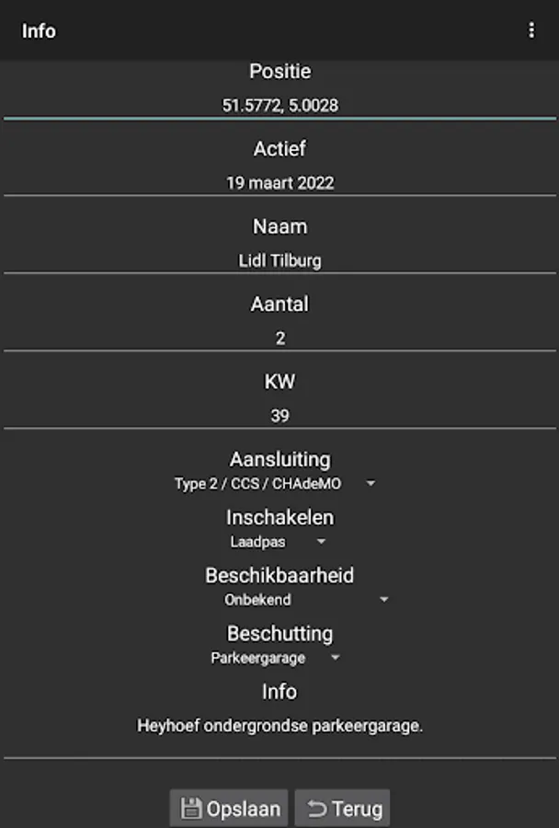Viewport: 559px width, 828px height.
Task: Click the undo arrow icon beside Terug
Action: point(316,809)
